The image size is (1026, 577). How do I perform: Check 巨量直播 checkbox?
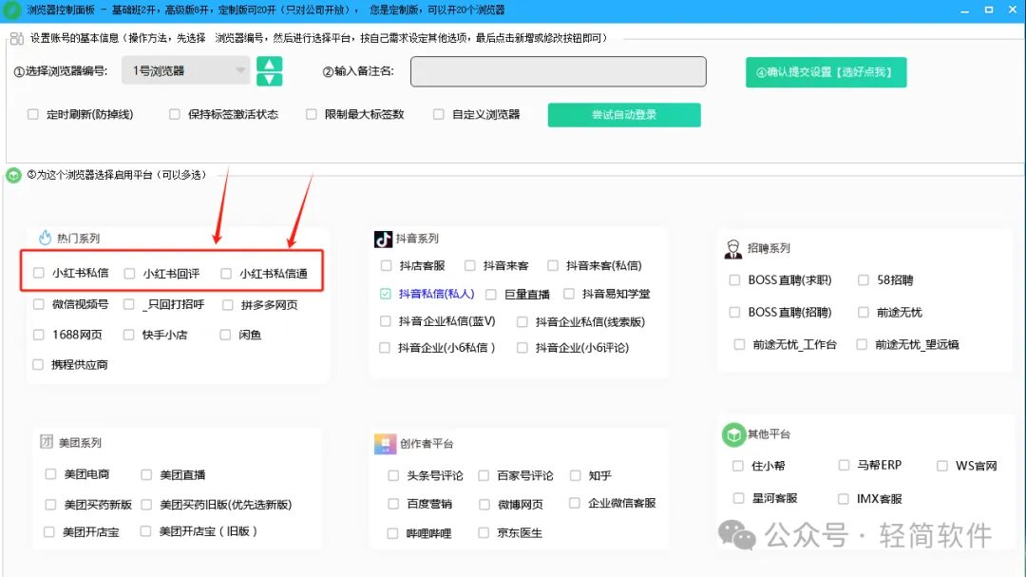491,294
